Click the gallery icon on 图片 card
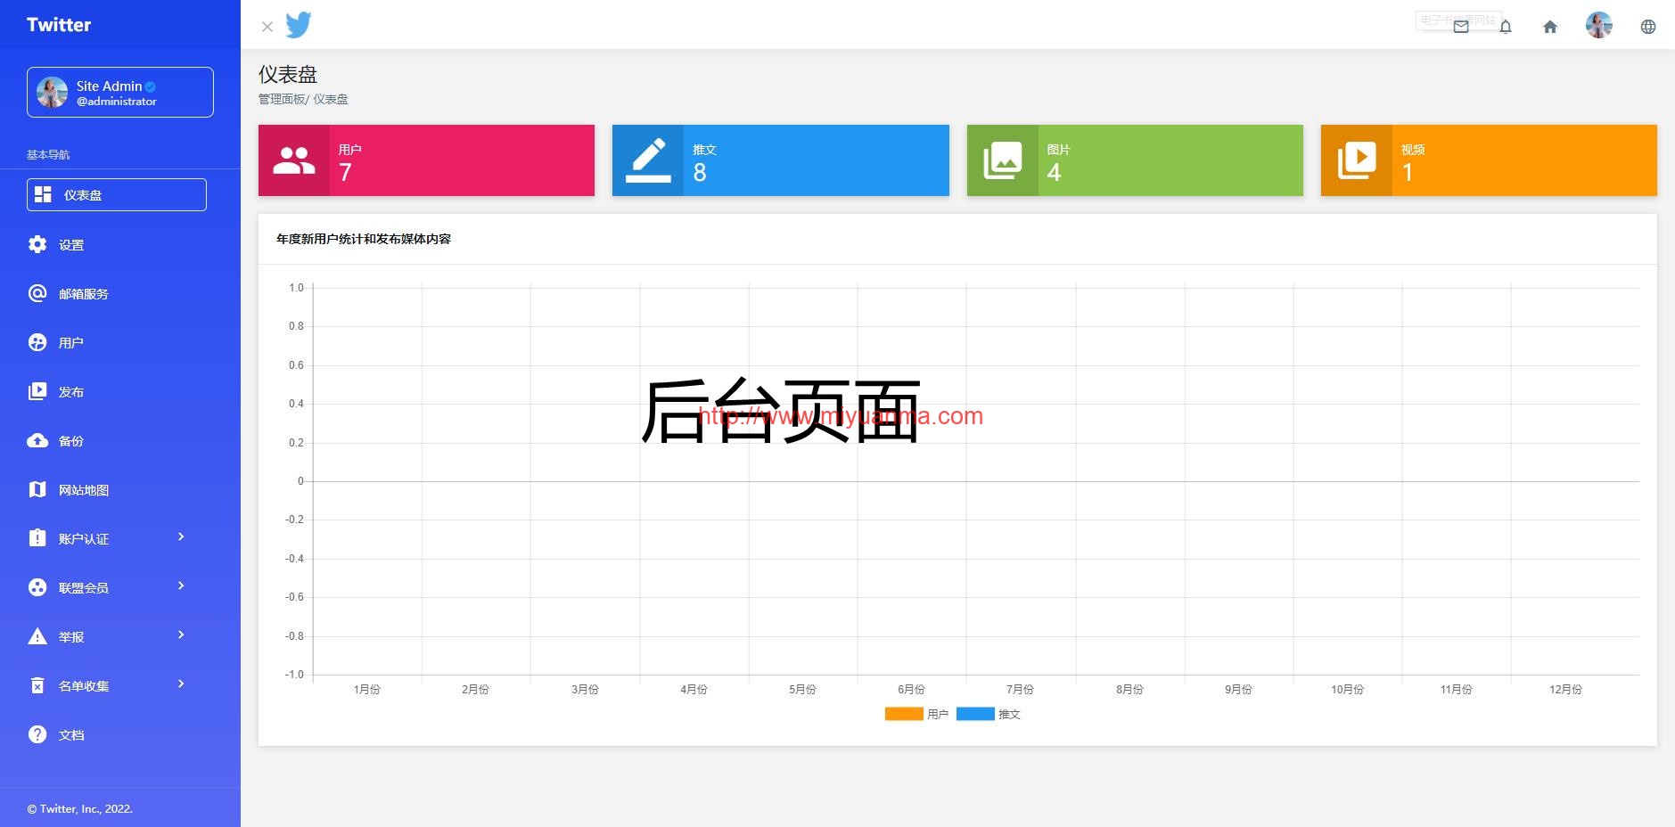 (x=1003, y=160)
